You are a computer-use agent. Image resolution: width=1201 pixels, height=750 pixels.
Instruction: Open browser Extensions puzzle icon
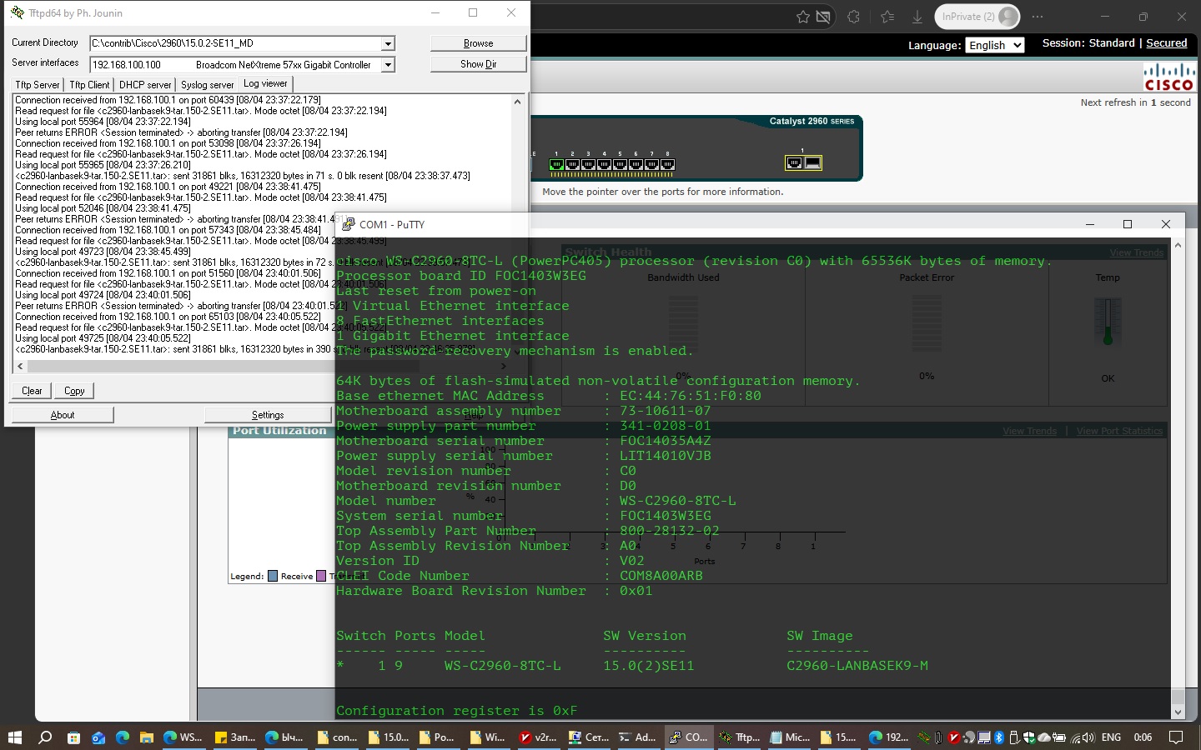pos(853,17)
